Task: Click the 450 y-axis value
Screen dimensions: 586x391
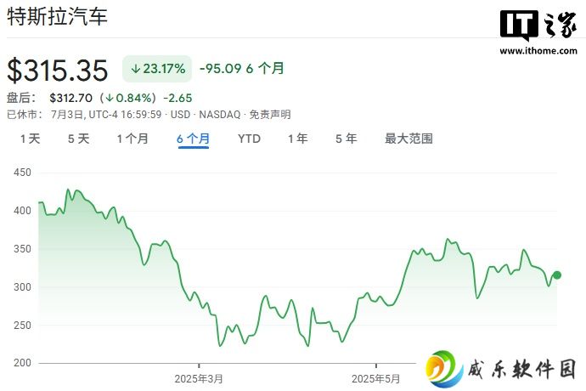Action: (22, 173)
